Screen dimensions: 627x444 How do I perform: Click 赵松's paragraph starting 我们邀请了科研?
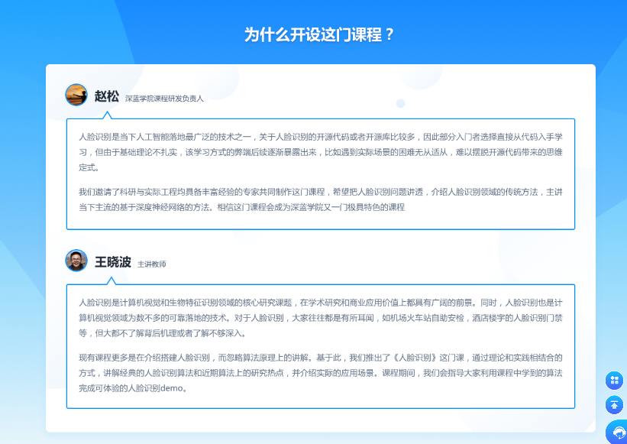[x=321, y=199]
